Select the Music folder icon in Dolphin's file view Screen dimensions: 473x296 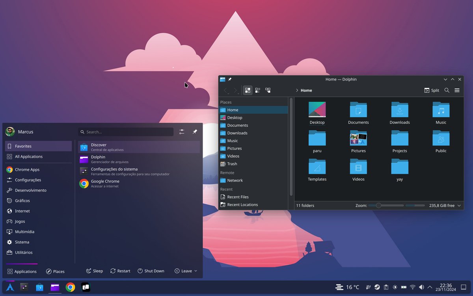pos(441,110)
